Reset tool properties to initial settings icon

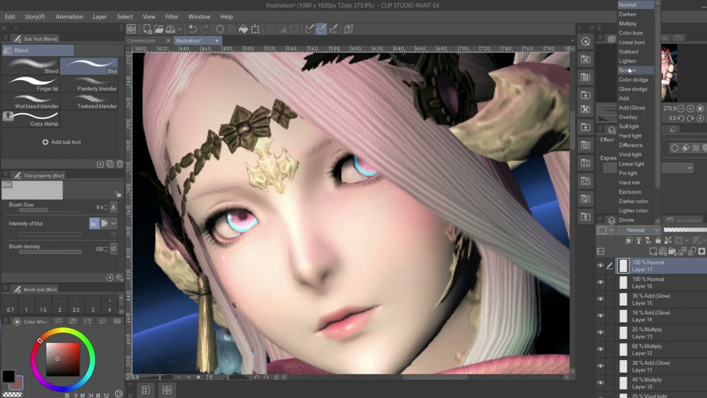point(110,277)
